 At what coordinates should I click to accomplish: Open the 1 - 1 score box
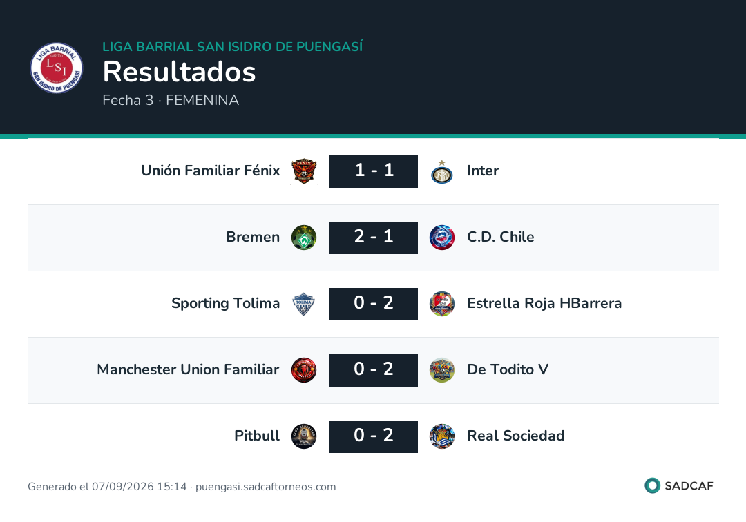coord(374,171)
